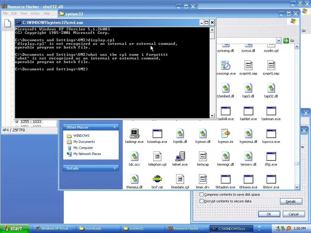This screenshot has height=233, width=311.
Task: Open the address bar dropdown arrow
Action: pyautogui.click(x=279, y=41)
